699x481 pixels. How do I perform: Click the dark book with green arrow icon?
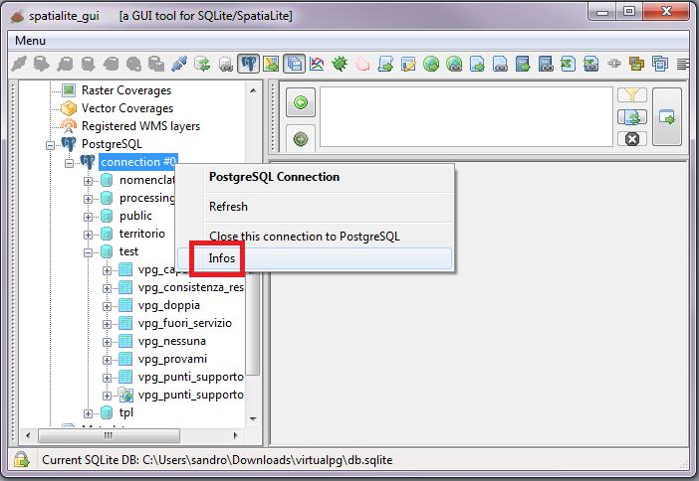point(523,64)
